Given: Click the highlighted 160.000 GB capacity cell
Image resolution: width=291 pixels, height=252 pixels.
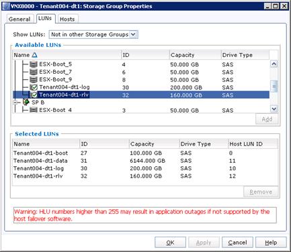Looking at the screenshot, I should pyautogui.click(x=186, y=95).
